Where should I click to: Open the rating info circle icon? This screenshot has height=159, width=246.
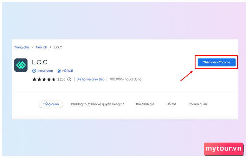tap(69, 79)
